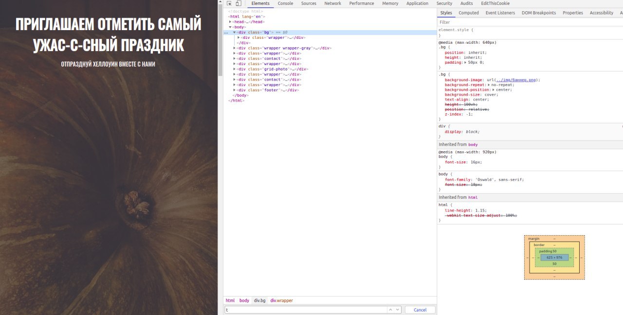The width and height of the screenshot is (623, 315).
Task: Open the ../img/баннер.png link
Action: [517, 80]
